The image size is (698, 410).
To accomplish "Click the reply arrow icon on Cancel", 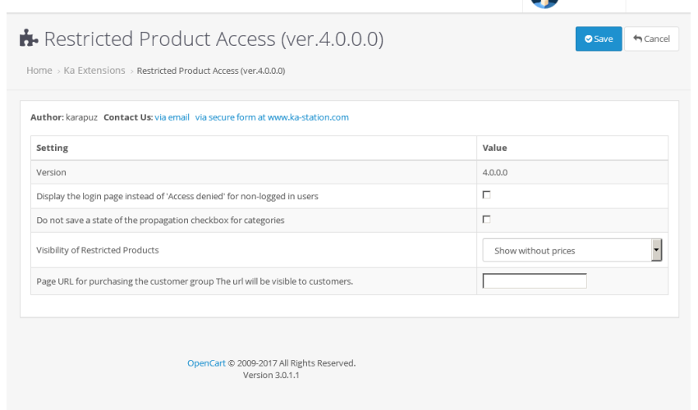I will [x=637, y=39].
